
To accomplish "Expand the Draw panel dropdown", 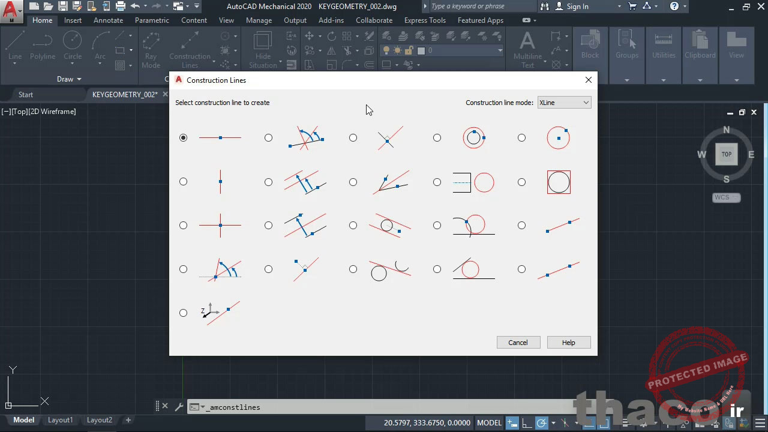I will [69, 79].
